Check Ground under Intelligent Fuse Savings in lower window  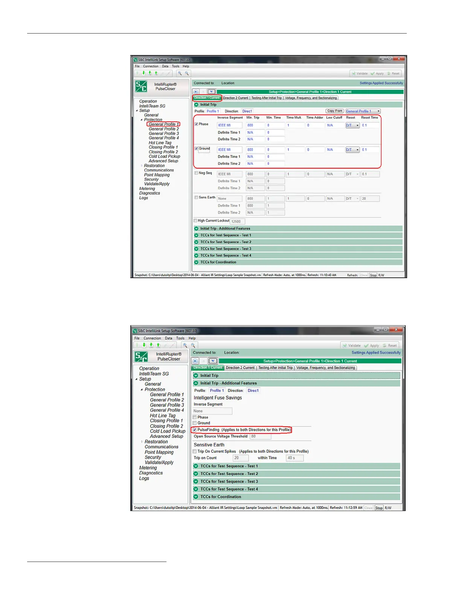[195, 423]
